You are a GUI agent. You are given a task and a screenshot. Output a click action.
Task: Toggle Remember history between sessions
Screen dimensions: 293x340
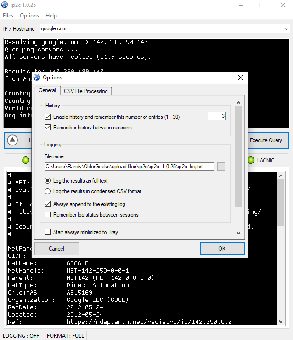pos(47,128)
